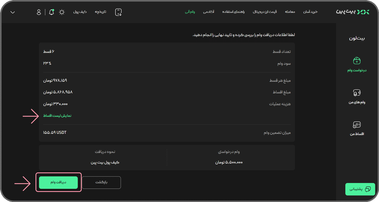379x202 pixels.
Task: Toggle the light theme sun icon
Action: [62, 12]
